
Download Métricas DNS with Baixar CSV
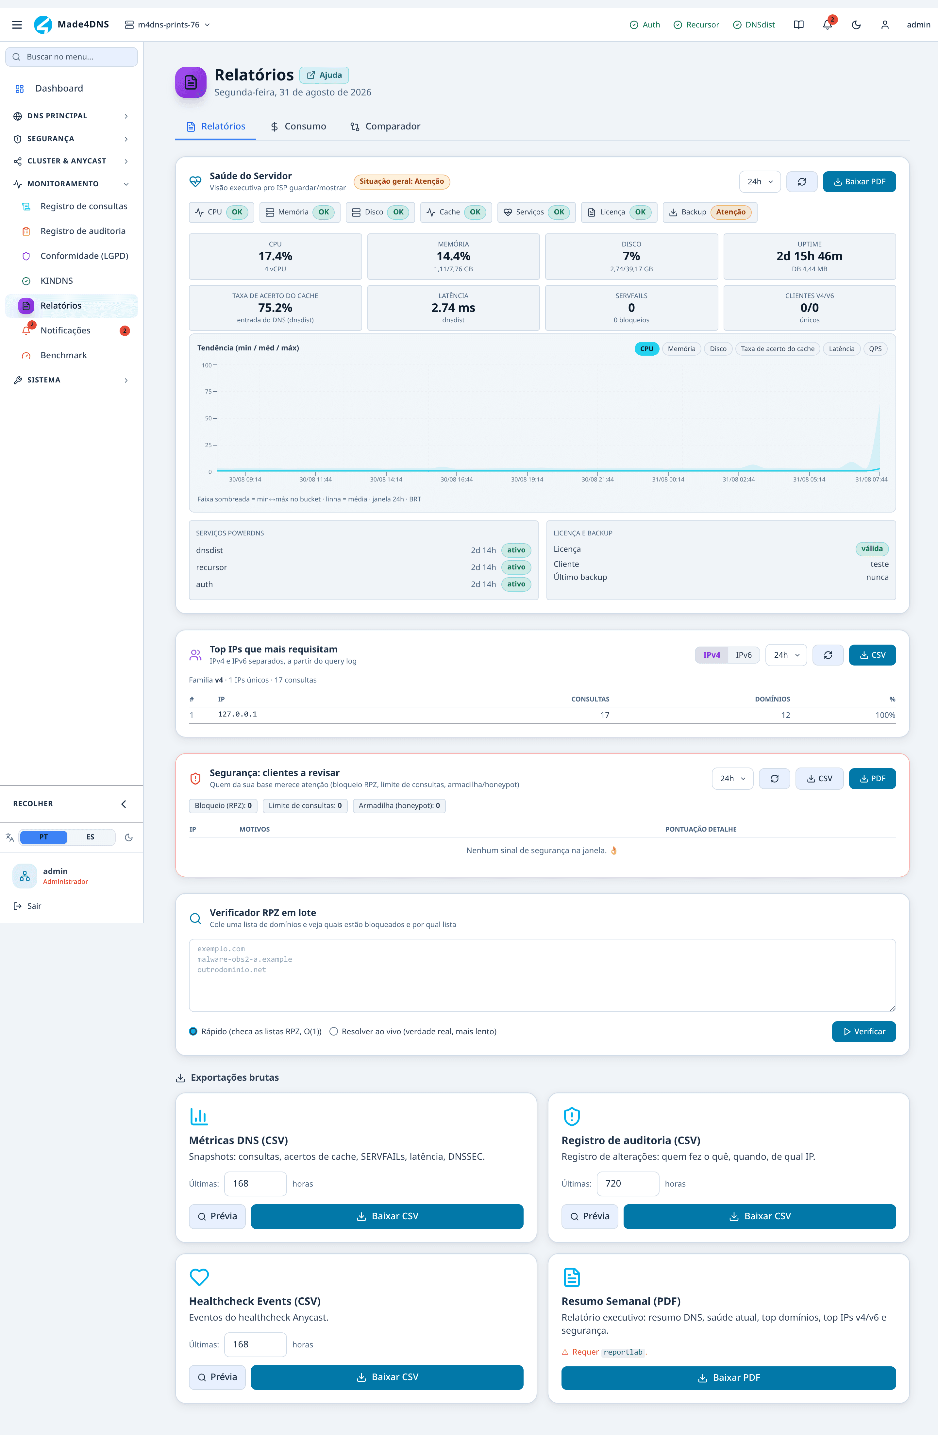click(387, 1216)
